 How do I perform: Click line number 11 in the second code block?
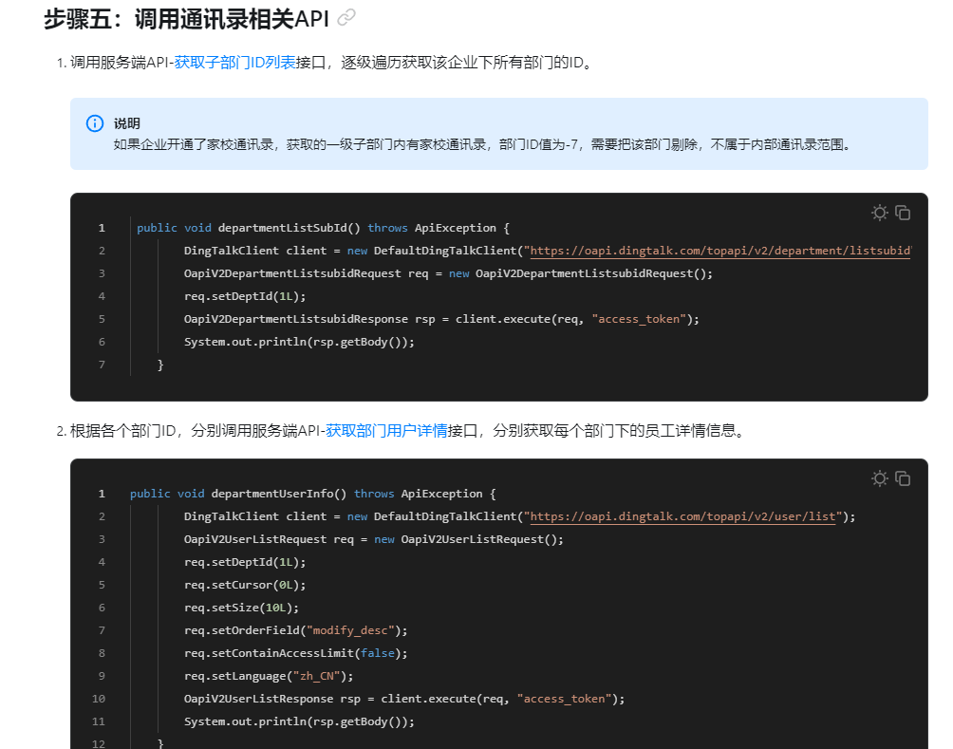pyautogui.click(x=99, y=721)
